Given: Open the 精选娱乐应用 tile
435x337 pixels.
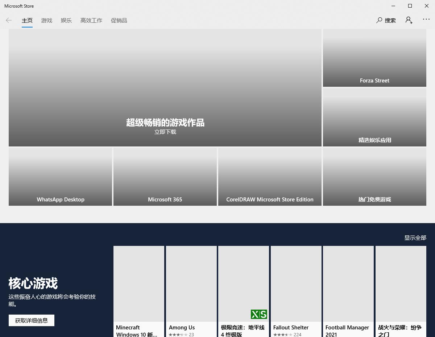Looking at the screenshot, I should [374, 117].
